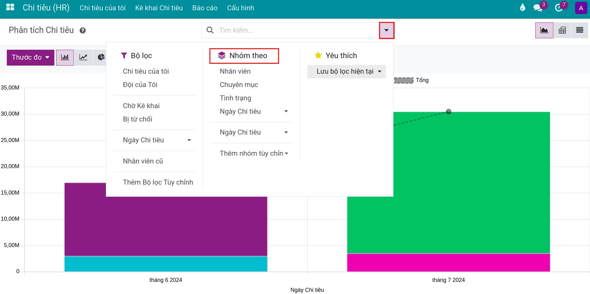Switch to graph view
The image size is (590, 294).
point(544,30)
